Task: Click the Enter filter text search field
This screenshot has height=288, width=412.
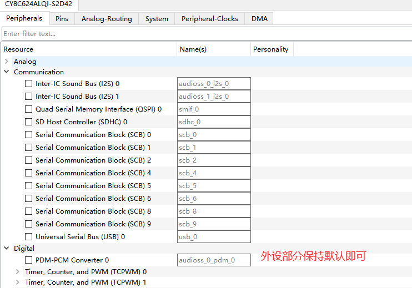Action: click(x=205, y=34)
